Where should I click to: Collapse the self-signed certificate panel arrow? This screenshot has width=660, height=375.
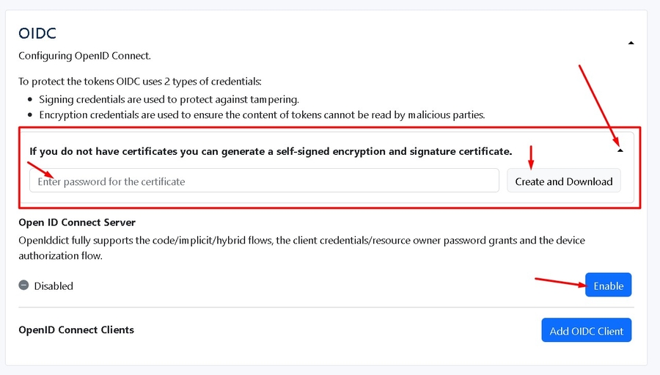pos(620,150)
